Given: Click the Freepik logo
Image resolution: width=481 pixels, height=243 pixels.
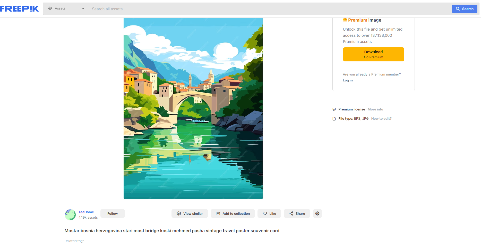Looking at the screenshot, I should click(19, 9).
